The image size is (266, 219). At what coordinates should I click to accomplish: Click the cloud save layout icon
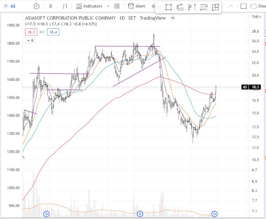tap(254, 6)
